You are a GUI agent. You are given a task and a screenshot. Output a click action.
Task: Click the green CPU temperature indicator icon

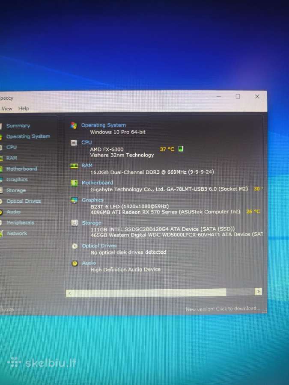(181, 149)
